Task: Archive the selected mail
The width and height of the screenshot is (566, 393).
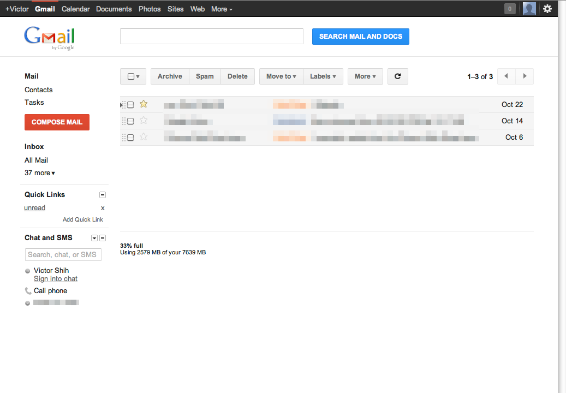Action: (x=170, y=76)
